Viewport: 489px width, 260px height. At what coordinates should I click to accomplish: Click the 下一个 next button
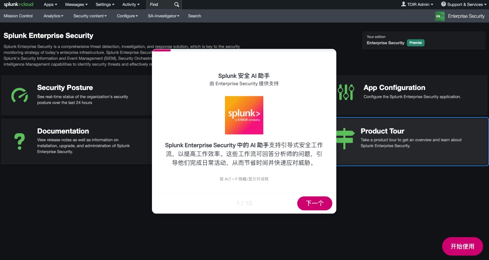315,203
